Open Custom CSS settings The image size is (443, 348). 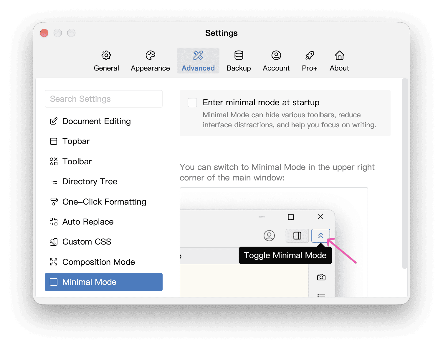104,242
